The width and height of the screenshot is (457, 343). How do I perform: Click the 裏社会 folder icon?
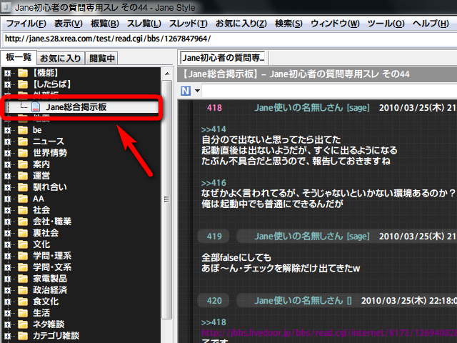tap(23, 233)
